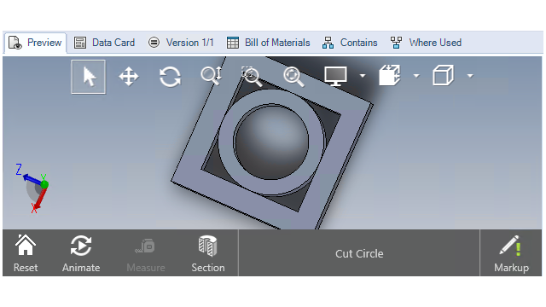Open the Contains tab
Image resolution: width=546 pixels, height=307 pixels.
tap(350, 43)
